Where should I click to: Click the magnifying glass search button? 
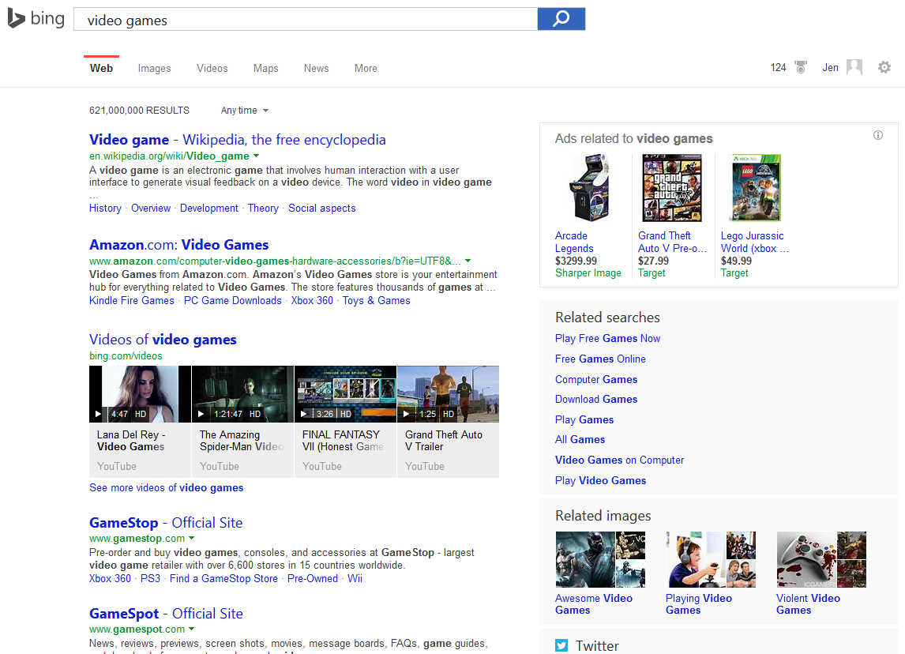pyautogui.click(x=561, y=19)
